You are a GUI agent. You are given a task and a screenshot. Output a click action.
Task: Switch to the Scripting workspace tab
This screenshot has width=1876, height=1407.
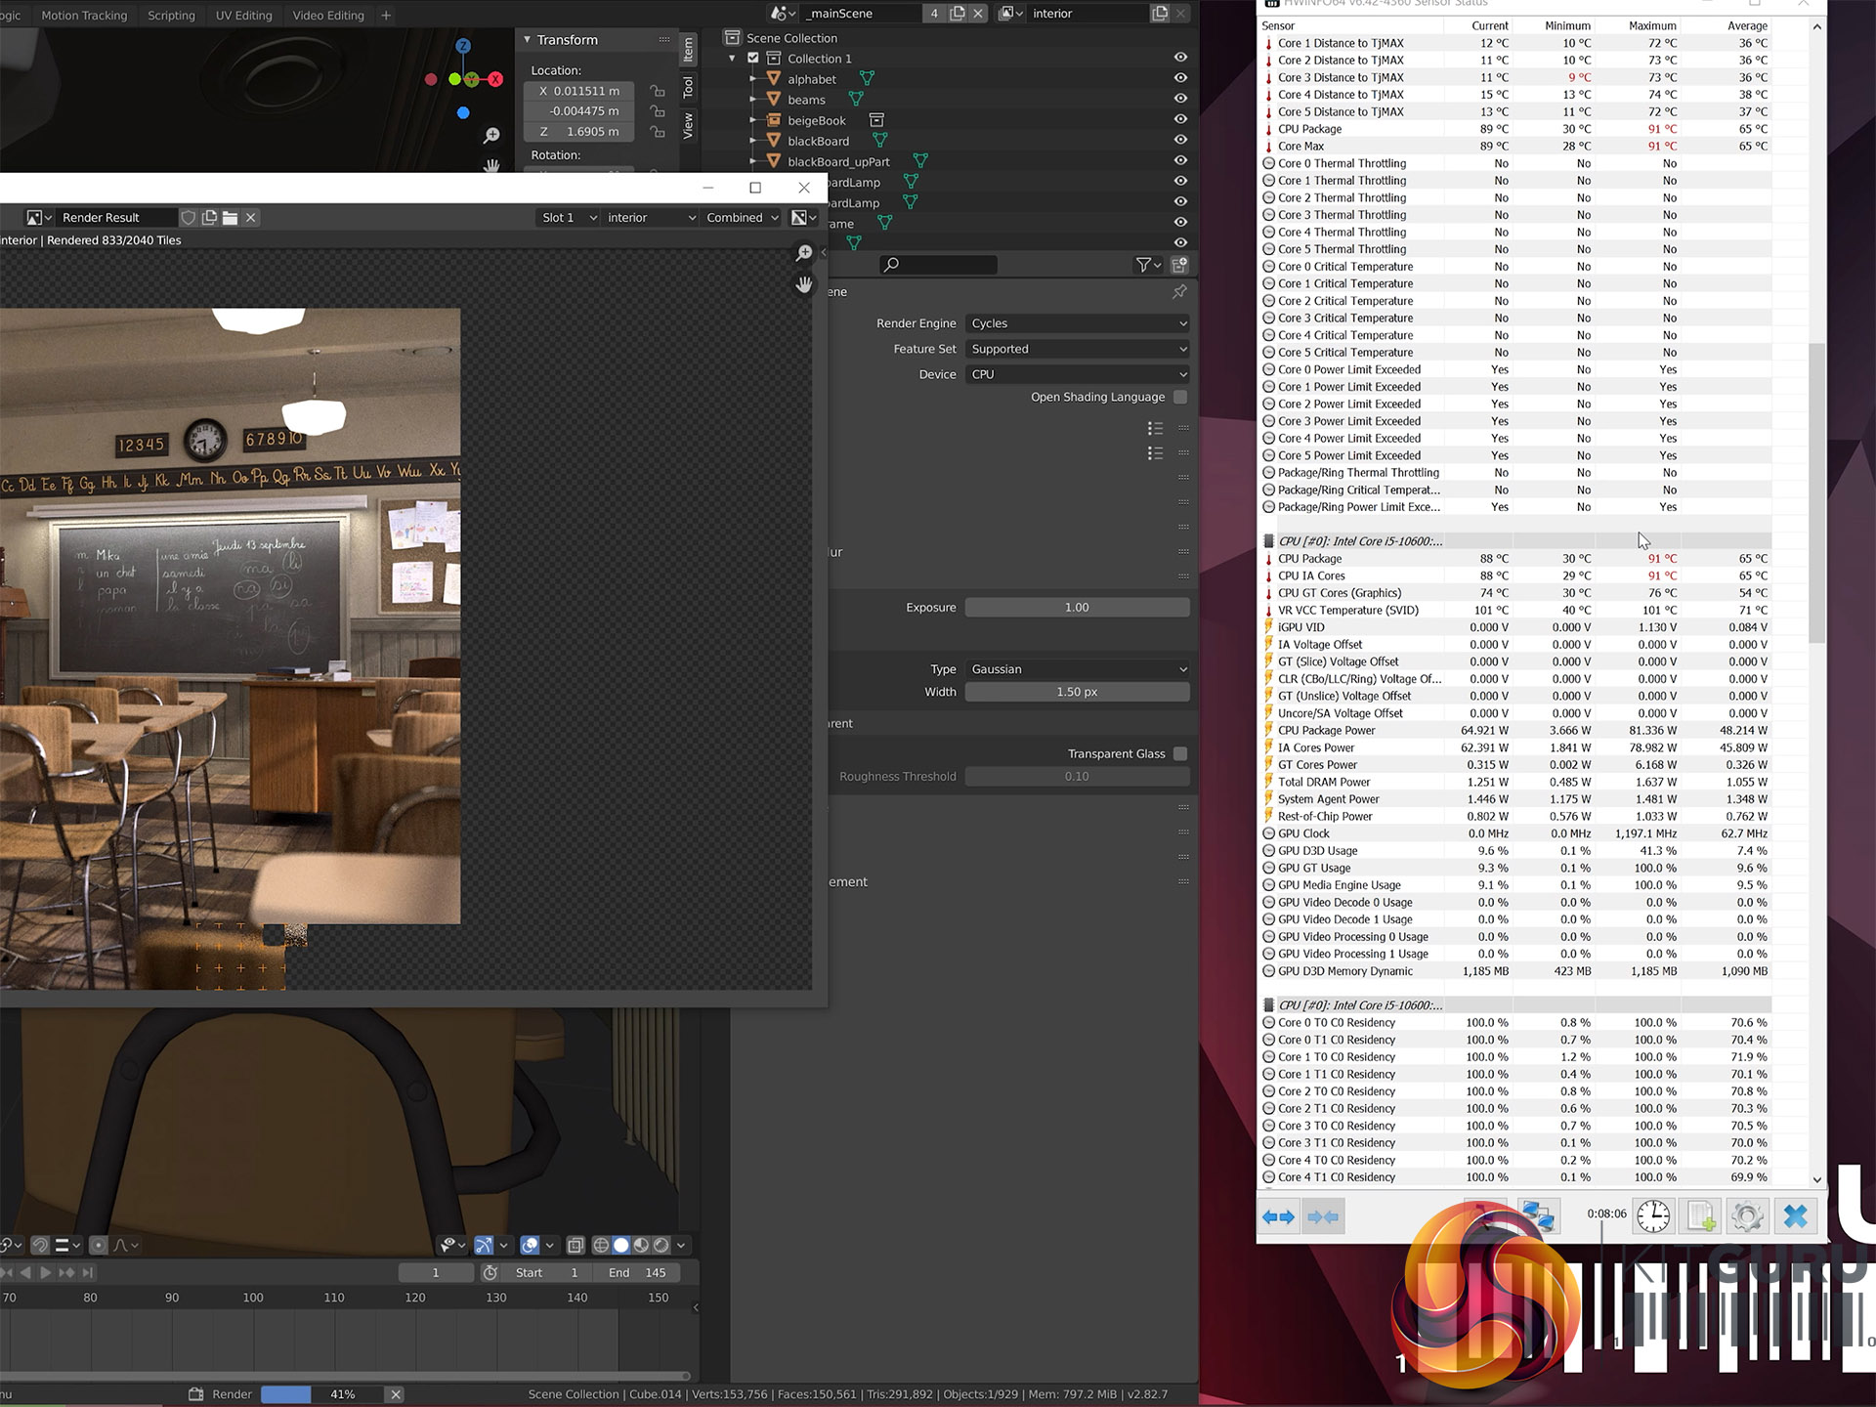pos(171,16)
